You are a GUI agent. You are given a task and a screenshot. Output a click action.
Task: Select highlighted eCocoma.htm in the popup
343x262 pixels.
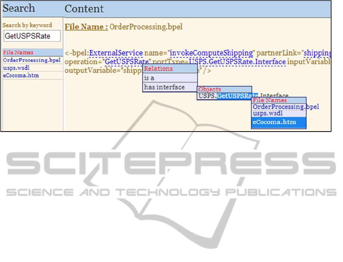(278, 122)
